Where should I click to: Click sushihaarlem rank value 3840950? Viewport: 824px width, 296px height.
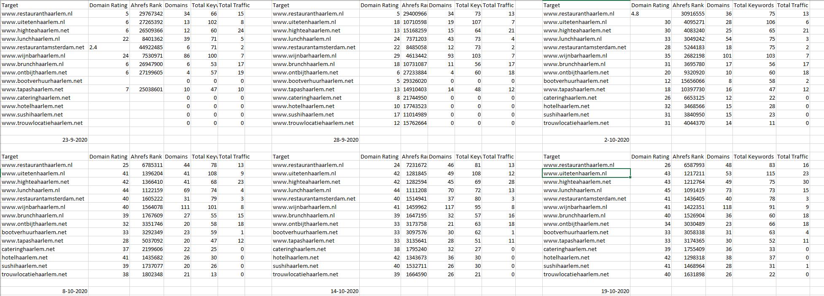tap(689, 114)
